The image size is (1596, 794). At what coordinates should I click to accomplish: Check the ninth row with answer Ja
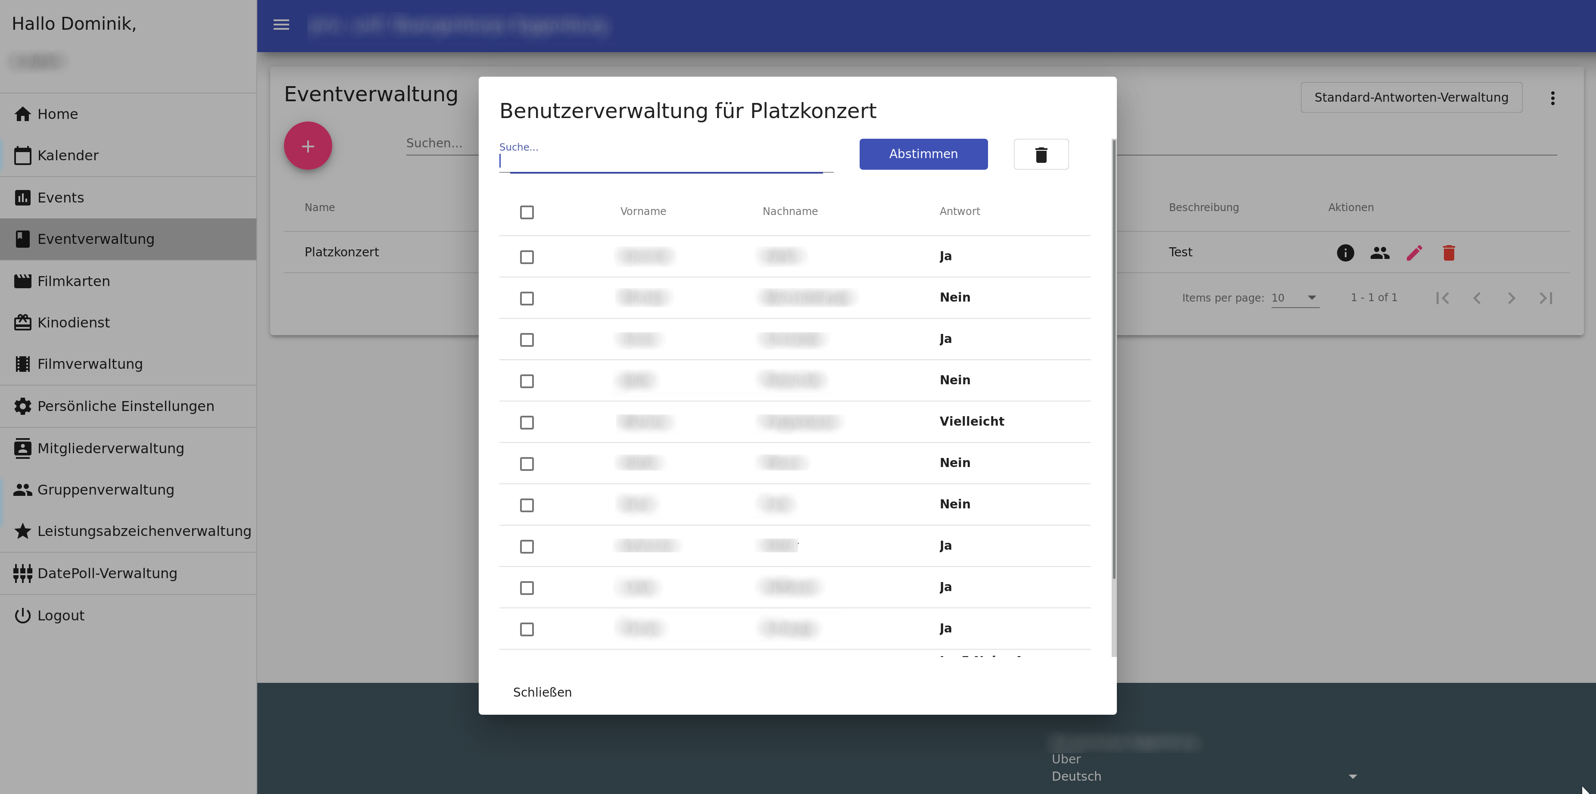point(527,588)
